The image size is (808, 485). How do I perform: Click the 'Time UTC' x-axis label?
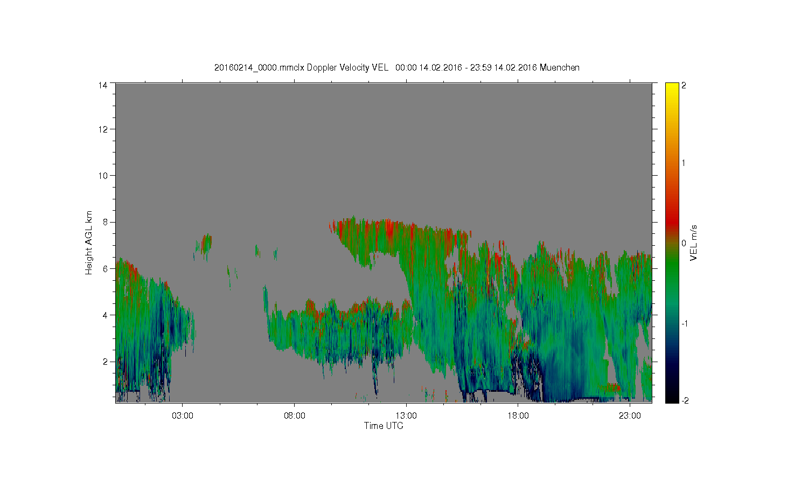click(384, 426)
